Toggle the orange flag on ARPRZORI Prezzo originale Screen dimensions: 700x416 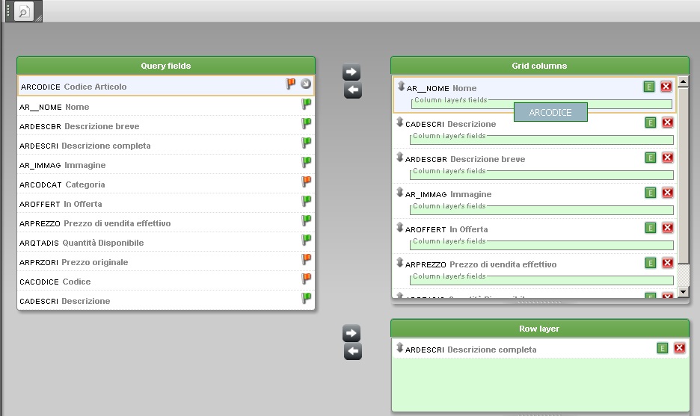[x=306, y=259]
